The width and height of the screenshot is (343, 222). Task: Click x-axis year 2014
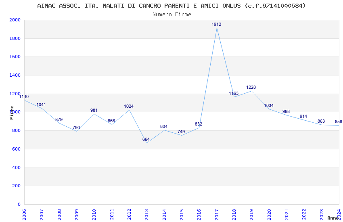(x=164, y=214)
